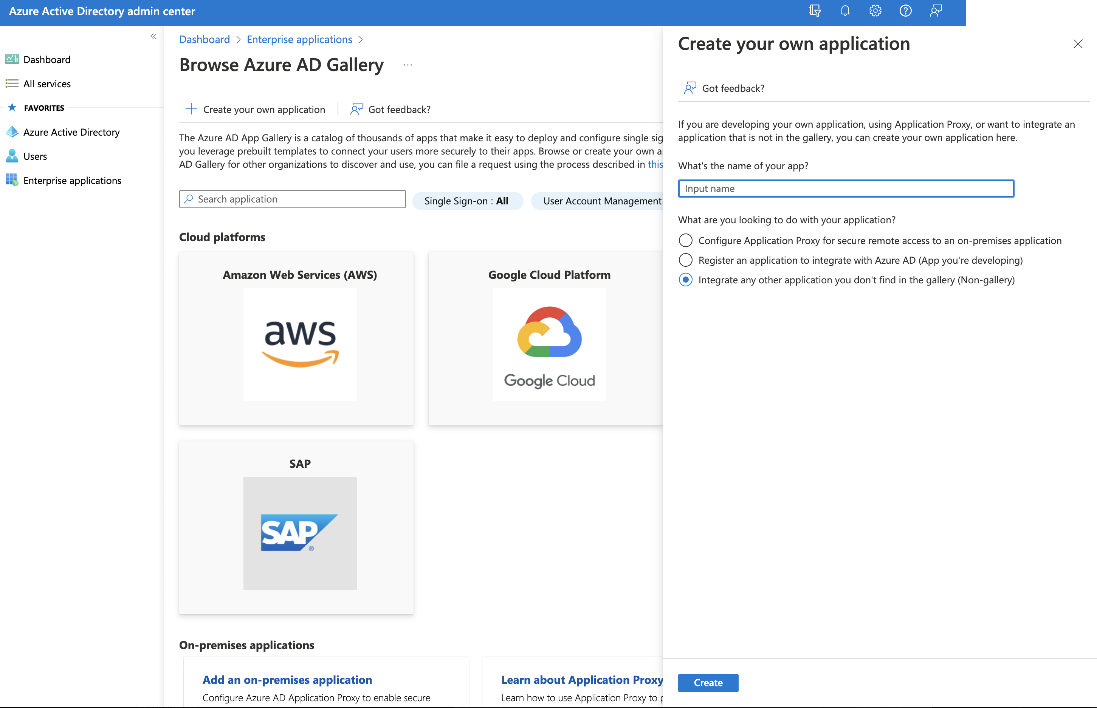Image resolution: width=1097 pixels, height=708 pixels.
Task: Click the Azure Active Directory diamond icon
Action: click(12, 132)
